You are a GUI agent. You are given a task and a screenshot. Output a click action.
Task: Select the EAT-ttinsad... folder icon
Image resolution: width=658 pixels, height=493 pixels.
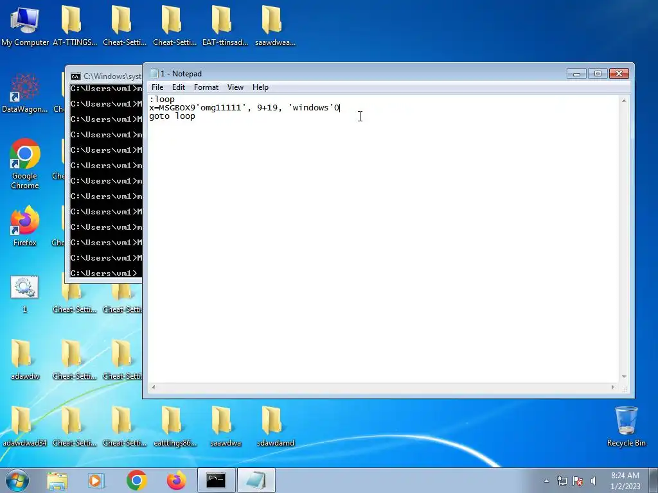tap(225, 25)
